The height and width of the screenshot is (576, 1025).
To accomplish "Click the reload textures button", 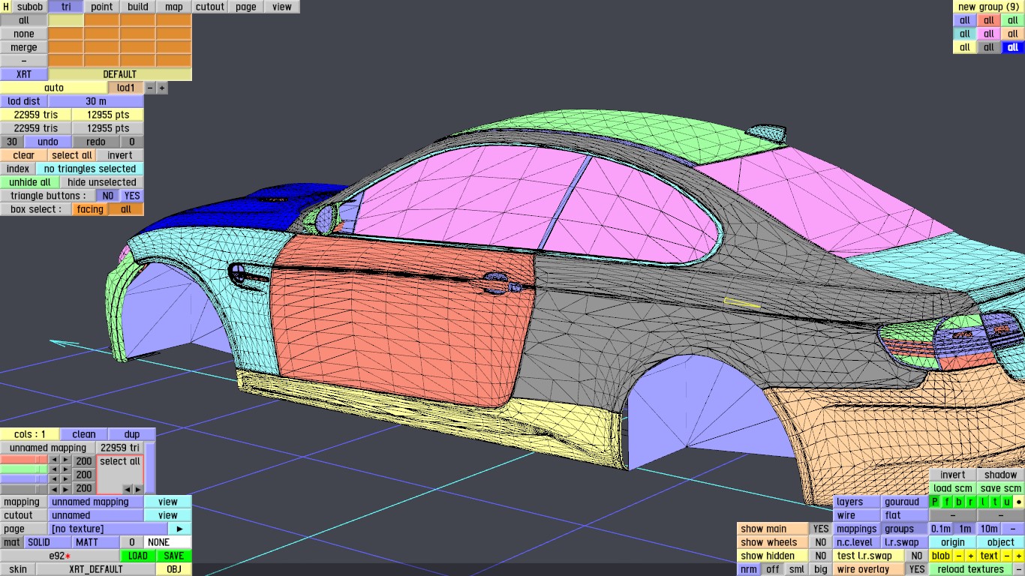I will pos(970,569).
